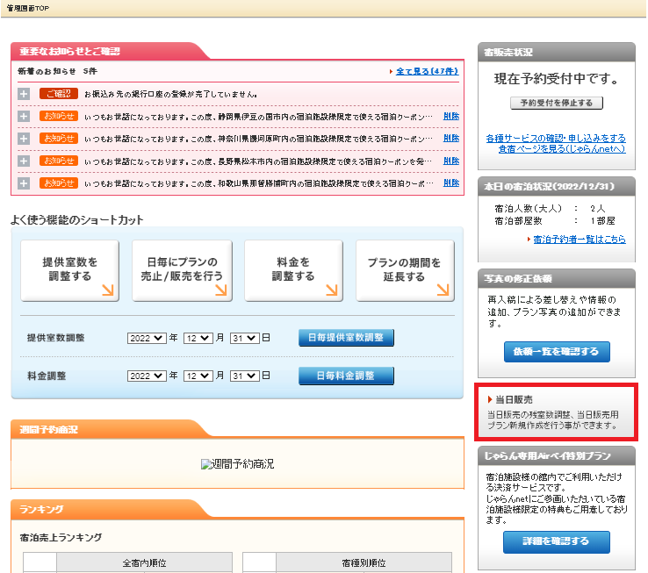Open プランの期間を延長する shortcut
This screenshot has height=573, width=648.
pyautogui.click(x=404, y=270)
